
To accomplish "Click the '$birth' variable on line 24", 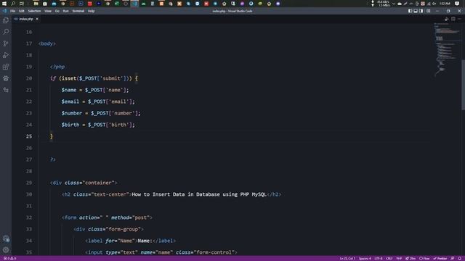I will click(70, 125).
